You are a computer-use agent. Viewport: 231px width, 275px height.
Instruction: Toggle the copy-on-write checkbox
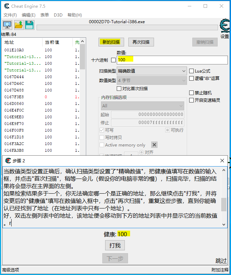(102, 137)
